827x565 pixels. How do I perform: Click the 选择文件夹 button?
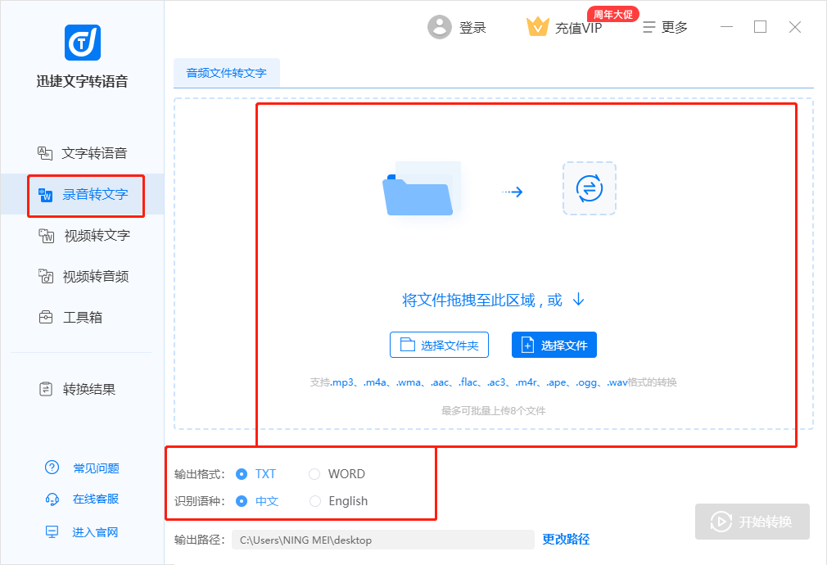(439, 345)
